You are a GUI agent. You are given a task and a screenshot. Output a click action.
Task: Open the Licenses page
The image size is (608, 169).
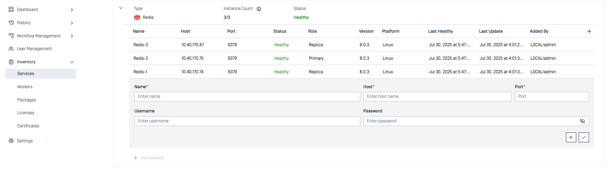pos(26,113)
